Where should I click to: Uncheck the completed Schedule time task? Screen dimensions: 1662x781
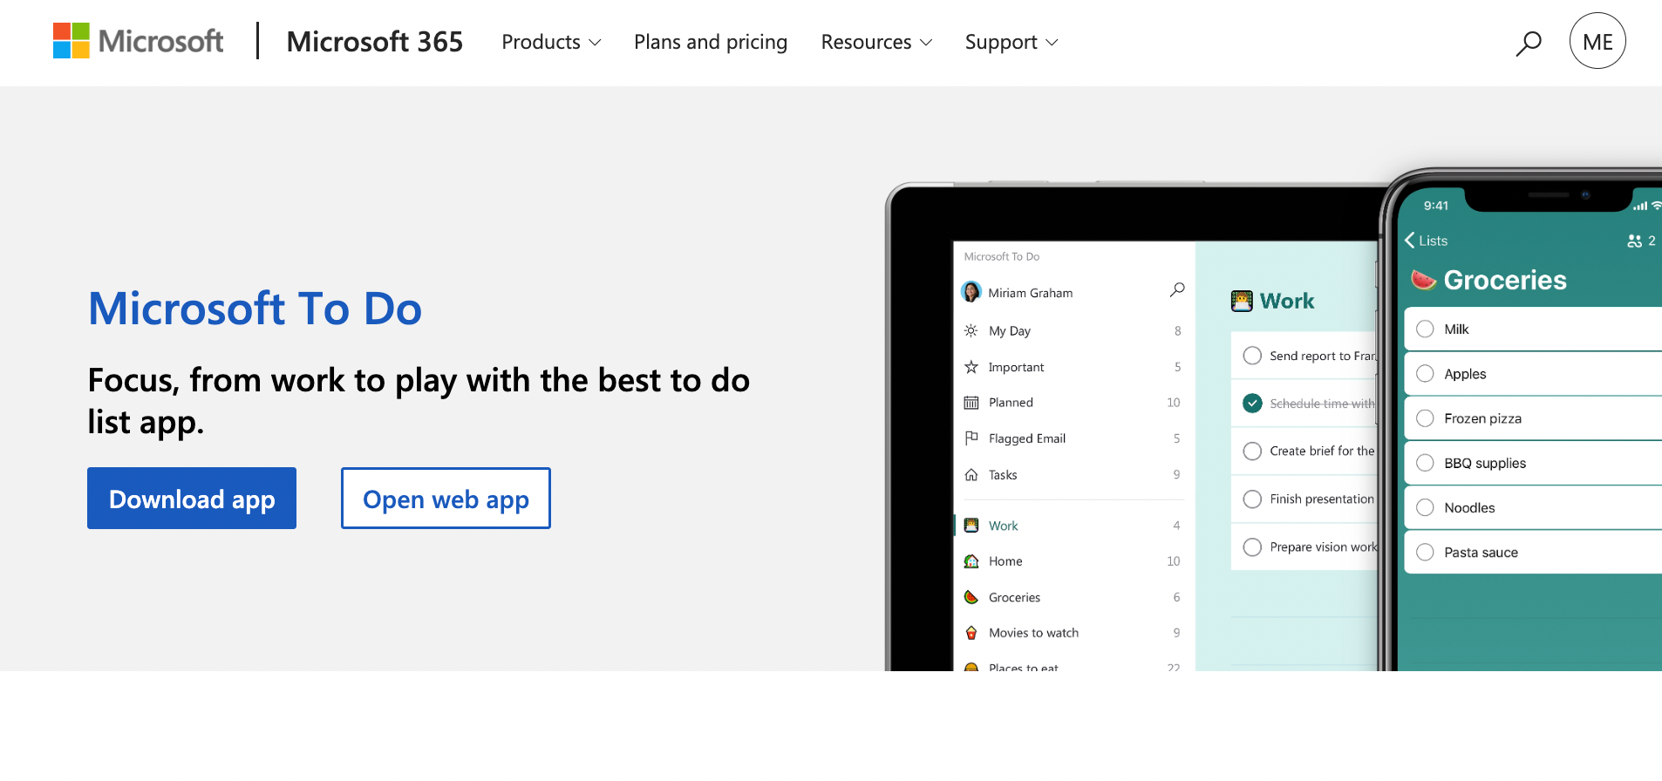click(x=1252, y=404)
